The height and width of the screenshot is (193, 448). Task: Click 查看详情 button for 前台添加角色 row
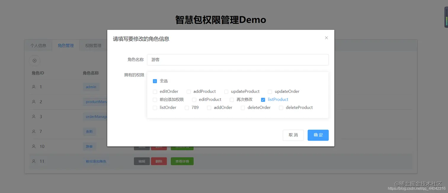182,161
